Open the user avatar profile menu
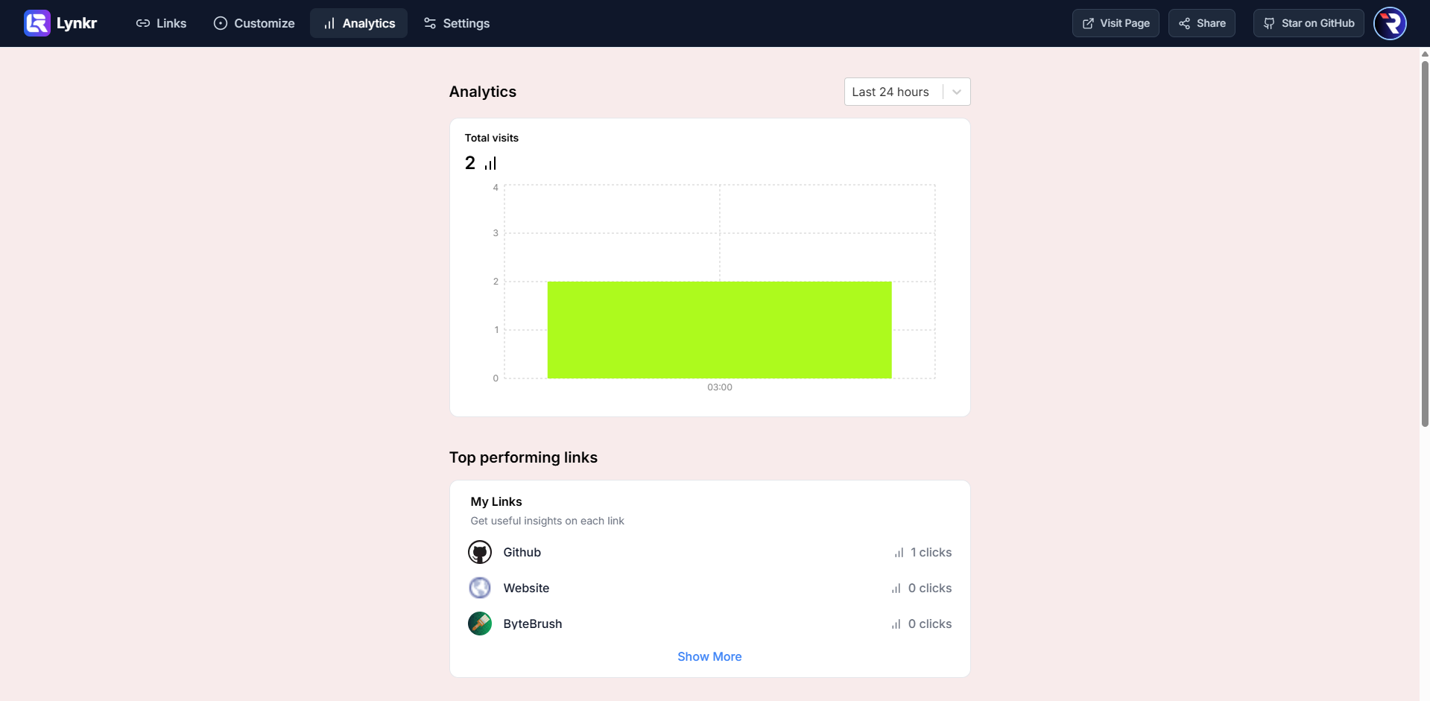 [1390, 23]
